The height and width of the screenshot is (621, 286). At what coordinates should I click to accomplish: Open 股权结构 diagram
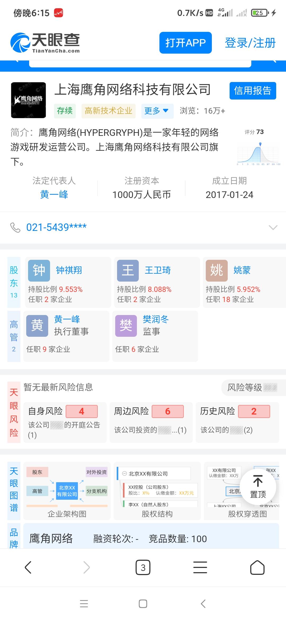point(157,491)
